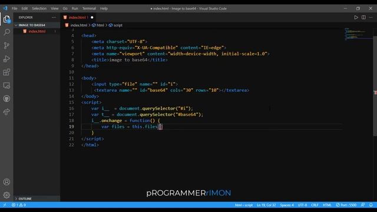Open the Selection menu
The height and width of the screenshot is (212, 377).
39,8
